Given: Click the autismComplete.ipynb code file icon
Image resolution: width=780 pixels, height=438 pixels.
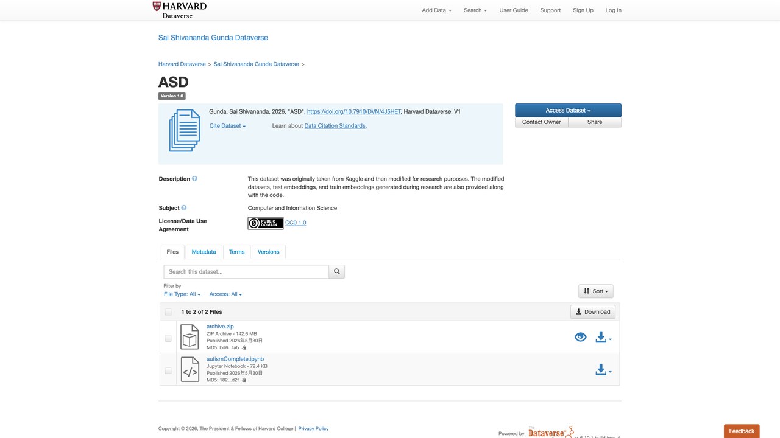Looking at the screenshot, I should click(x=190, y=370).
